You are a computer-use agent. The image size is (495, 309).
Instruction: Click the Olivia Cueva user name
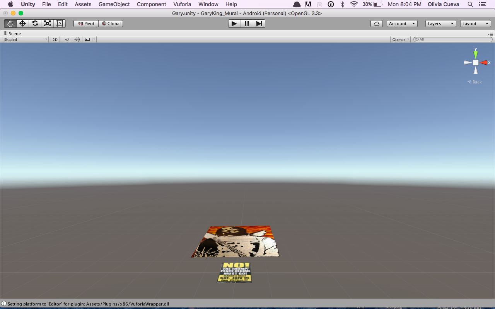pos(444,4)
